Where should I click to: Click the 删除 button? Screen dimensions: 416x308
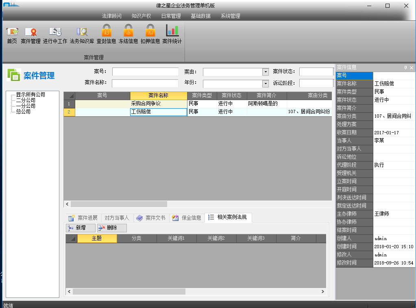click(x=112, y=228)
